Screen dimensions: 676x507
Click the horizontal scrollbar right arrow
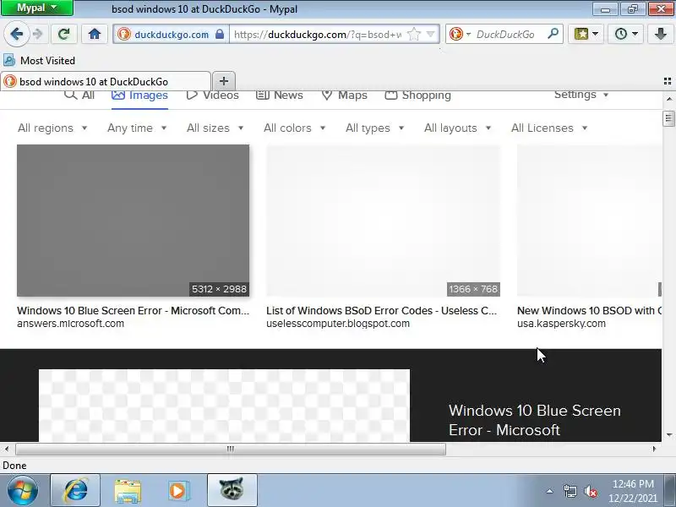point(654,449)
